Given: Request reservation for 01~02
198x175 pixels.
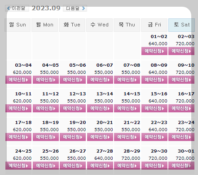Looking at the screenshot, I should point(154,51).
